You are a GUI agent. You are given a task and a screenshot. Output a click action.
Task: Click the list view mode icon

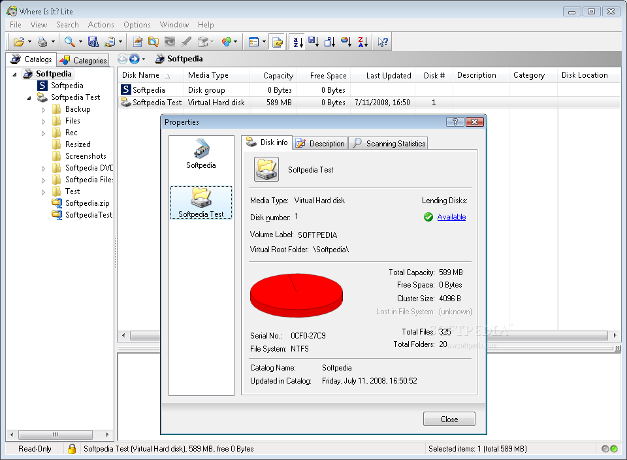254,42
